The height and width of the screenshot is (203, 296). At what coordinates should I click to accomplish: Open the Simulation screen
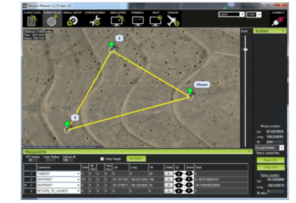point(118,19)
